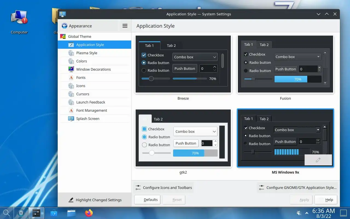
Task: Select the checked radio button in Breeze preview
Action: [x=144, y=63]
